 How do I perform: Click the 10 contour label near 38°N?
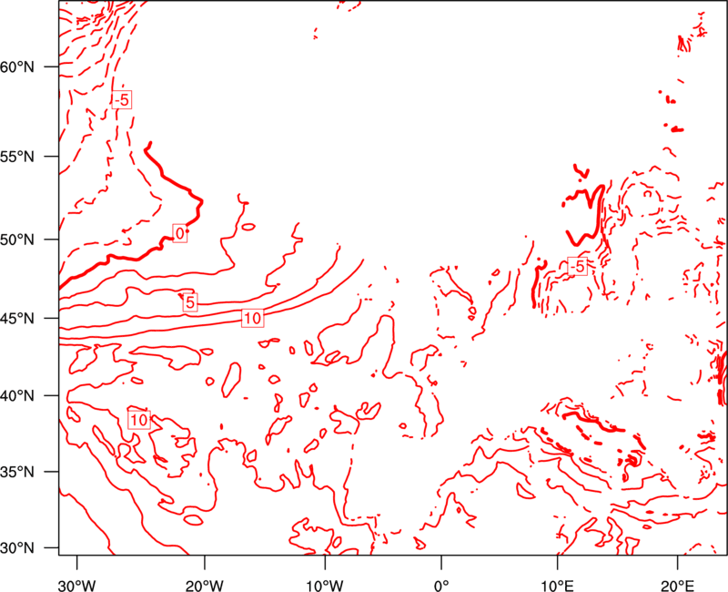point(139,420)
